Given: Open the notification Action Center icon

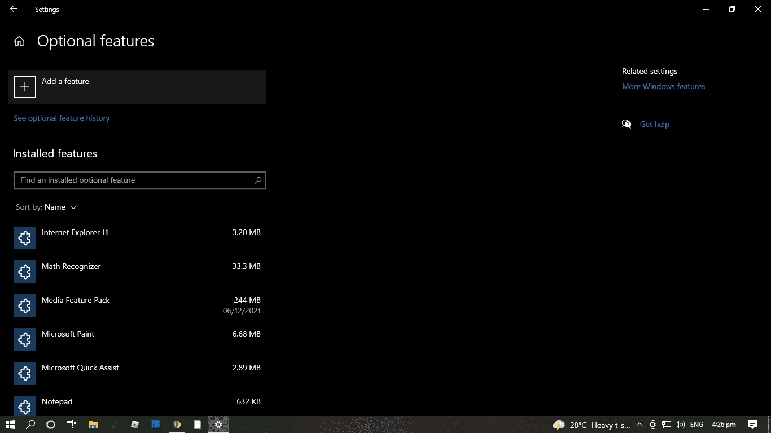Looking at the screenshot, I should tap(752, 425).
